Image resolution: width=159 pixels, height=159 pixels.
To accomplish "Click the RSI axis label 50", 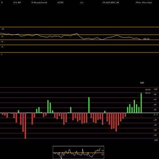I will [x=2, y=42].
